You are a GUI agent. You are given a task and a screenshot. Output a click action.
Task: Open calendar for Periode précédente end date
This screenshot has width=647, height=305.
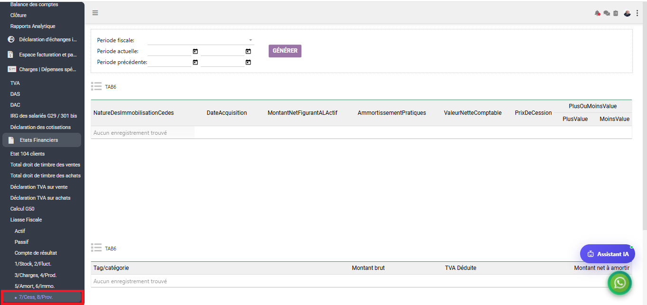coord(248,62)
